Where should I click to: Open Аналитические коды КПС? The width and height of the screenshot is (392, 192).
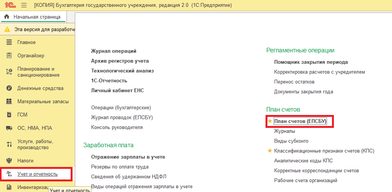pos(303,161)
